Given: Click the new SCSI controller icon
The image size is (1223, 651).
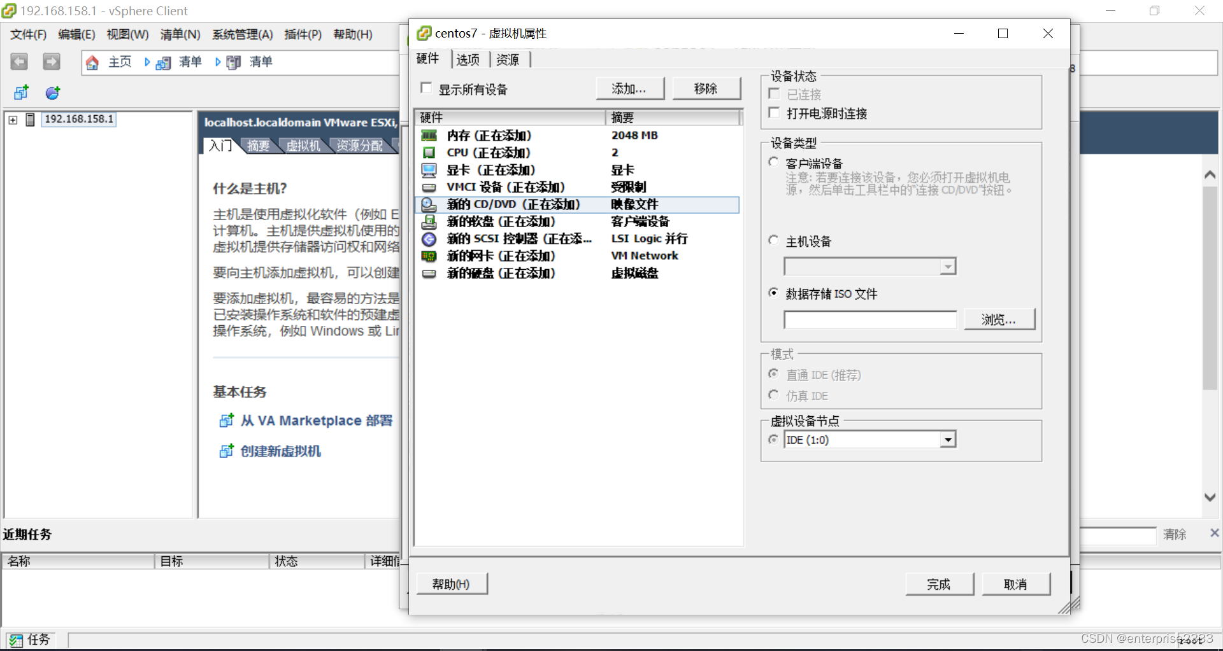Looking at the screenshot, I should tap(429, 239).
